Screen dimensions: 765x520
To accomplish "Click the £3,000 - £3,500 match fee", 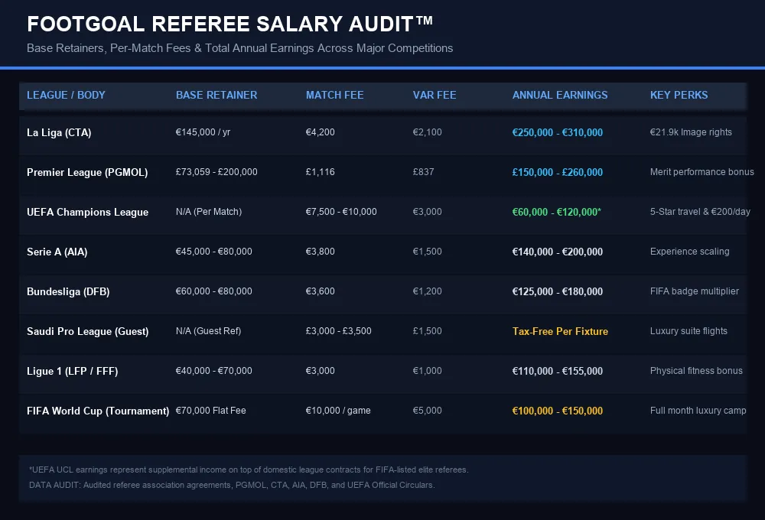I will tap(339, 330).
